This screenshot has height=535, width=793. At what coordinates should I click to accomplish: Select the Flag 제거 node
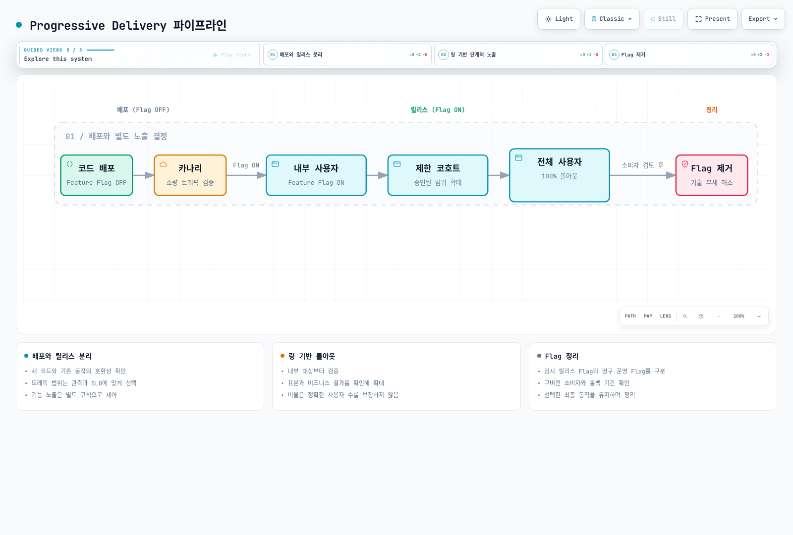[x=712, y=175]
